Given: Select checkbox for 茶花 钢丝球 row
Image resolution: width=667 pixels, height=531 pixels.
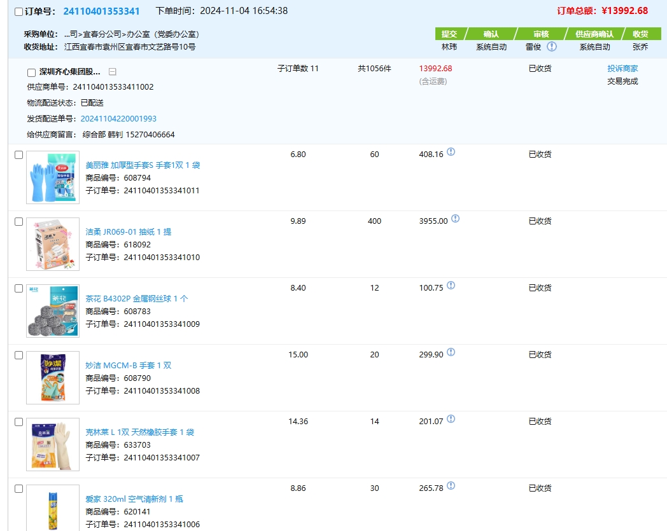Looking at the screenshot, I should [x=18, y=288].
